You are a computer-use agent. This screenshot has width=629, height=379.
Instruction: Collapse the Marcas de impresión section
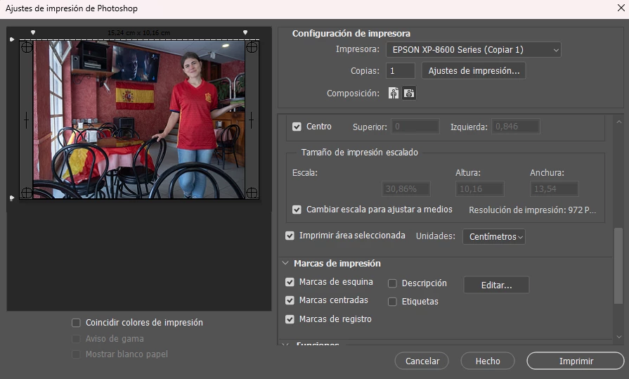285,264
